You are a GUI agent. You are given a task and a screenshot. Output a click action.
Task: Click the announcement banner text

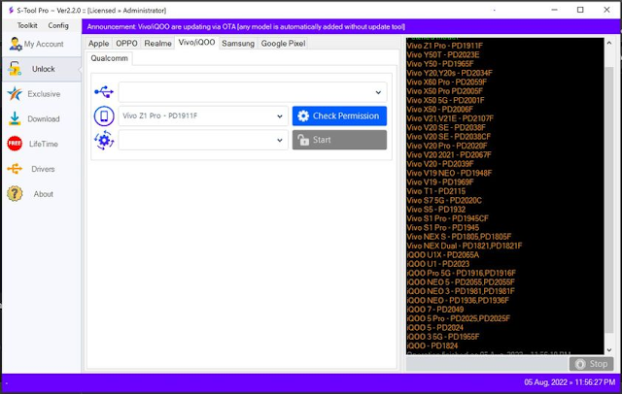[x=246, y=27]
